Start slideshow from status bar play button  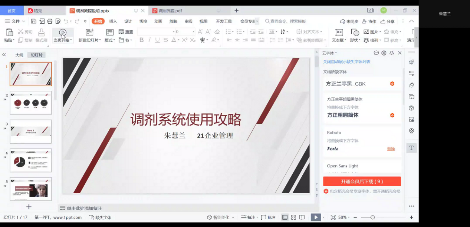(x=315, y=217)
